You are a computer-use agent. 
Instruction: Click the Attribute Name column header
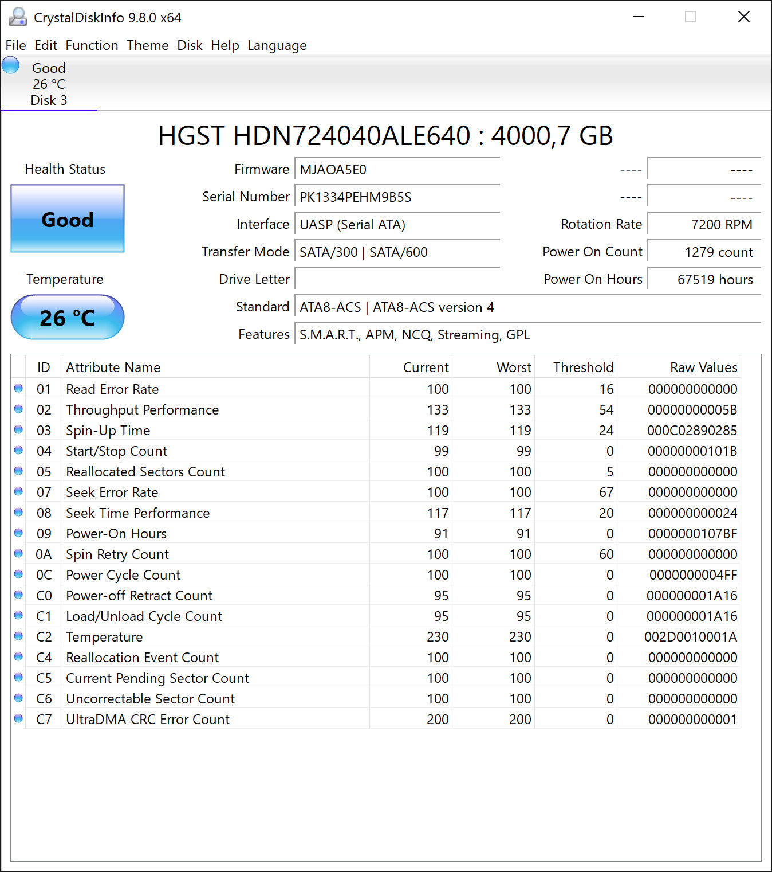tap(216, 367)
